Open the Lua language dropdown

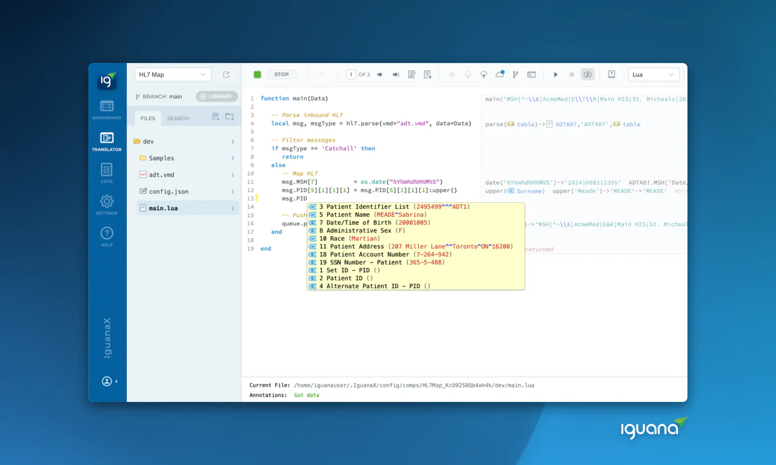[x=654, y=74]
